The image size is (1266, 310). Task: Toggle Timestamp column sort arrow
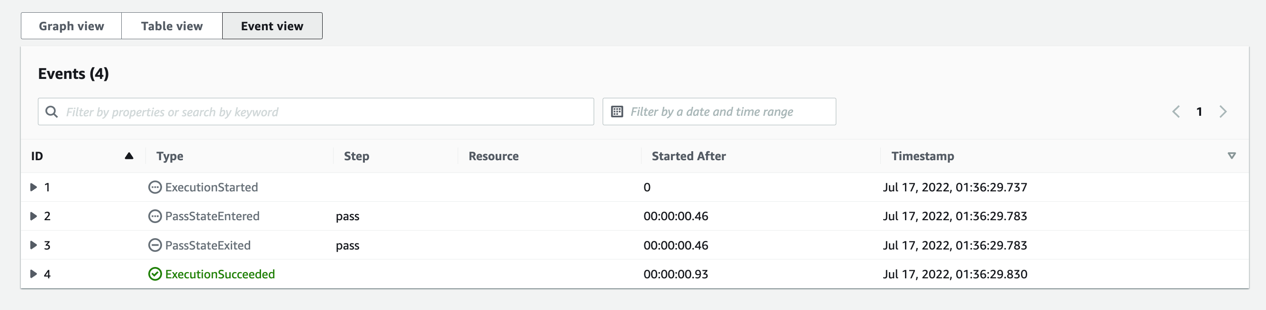coord(1231,155)
